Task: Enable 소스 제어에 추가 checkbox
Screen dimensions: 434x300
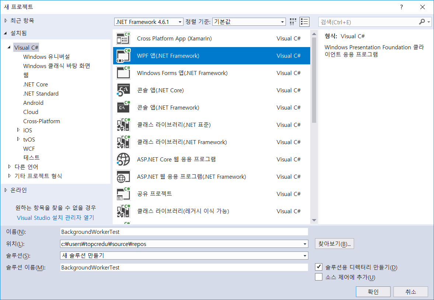Action: click(319, 277)
